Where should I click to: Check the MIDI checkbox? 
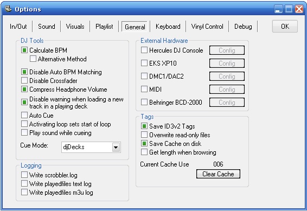144,89
